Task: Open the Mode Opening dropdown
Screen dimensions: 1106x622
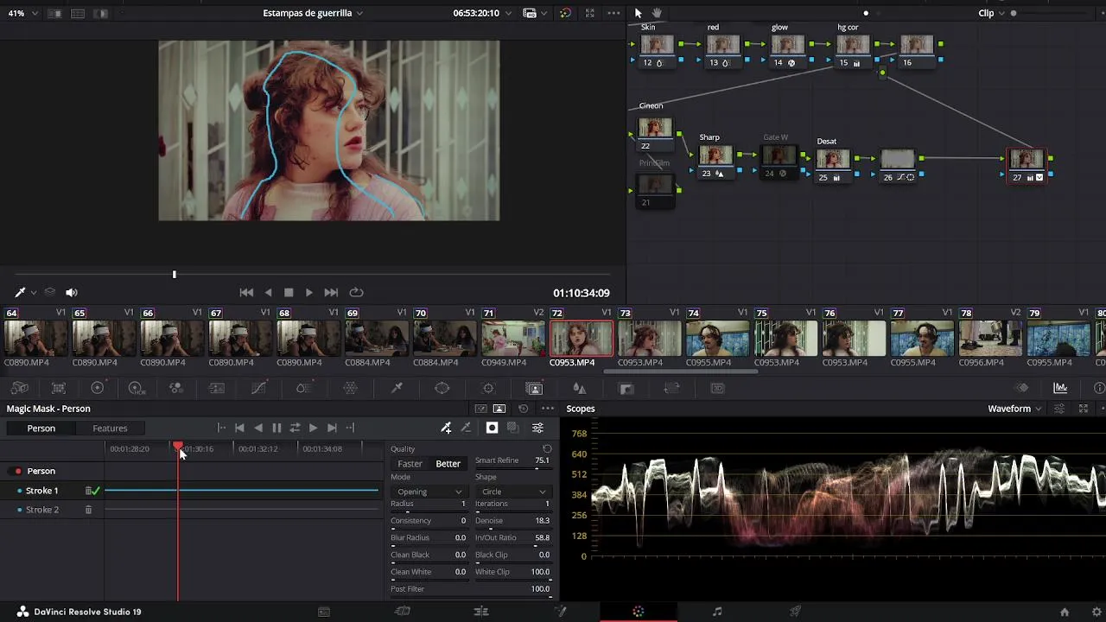Action: click(429, 492)
